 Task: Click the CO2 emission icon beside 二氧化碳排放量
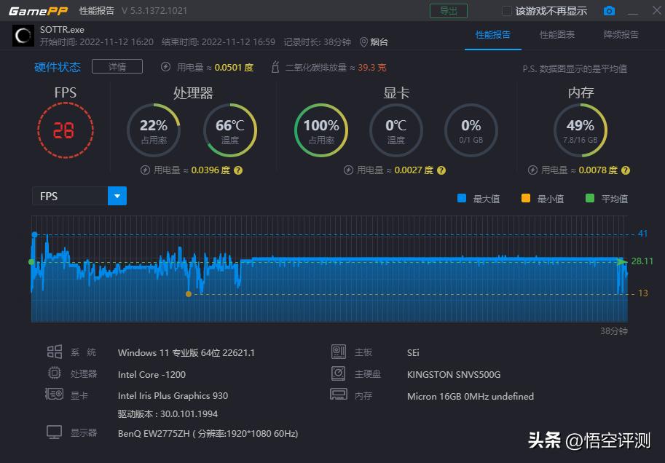coord(274,66)
